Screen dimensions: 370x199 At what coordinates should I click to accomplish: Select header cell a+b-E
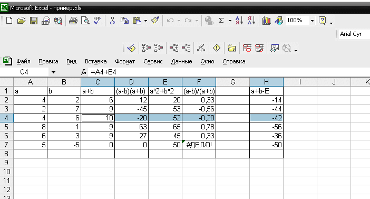[x=266, y=91]
